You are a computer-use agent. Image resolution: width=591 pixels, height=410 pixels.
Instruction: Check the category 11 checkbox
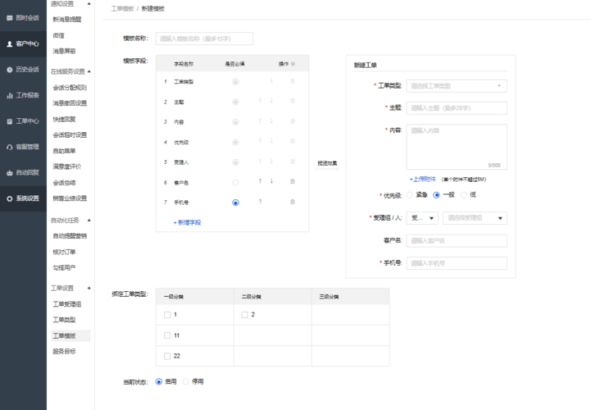167,335
